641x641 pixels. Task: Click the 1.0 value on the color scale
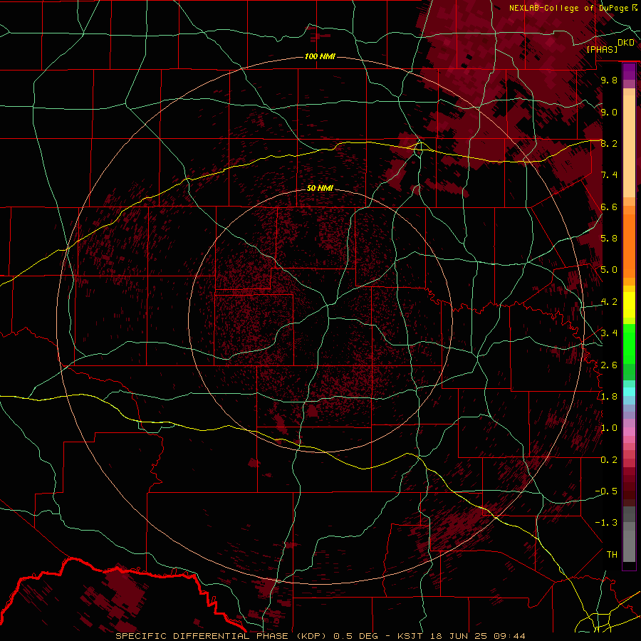609,428
